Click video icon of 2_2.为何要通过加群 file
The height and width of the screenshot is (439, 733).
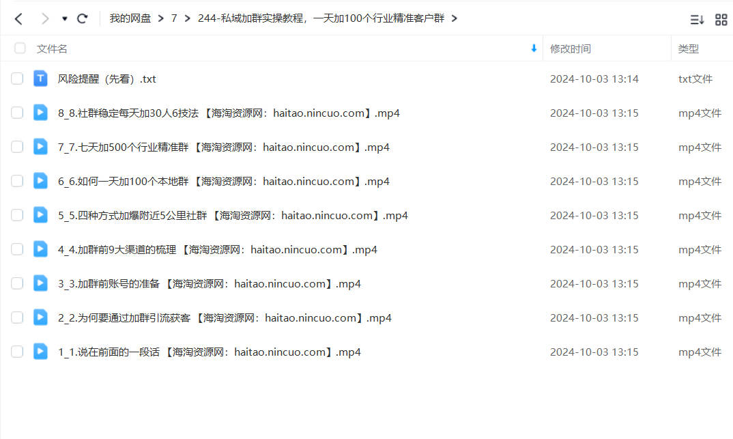click(41, 317)
